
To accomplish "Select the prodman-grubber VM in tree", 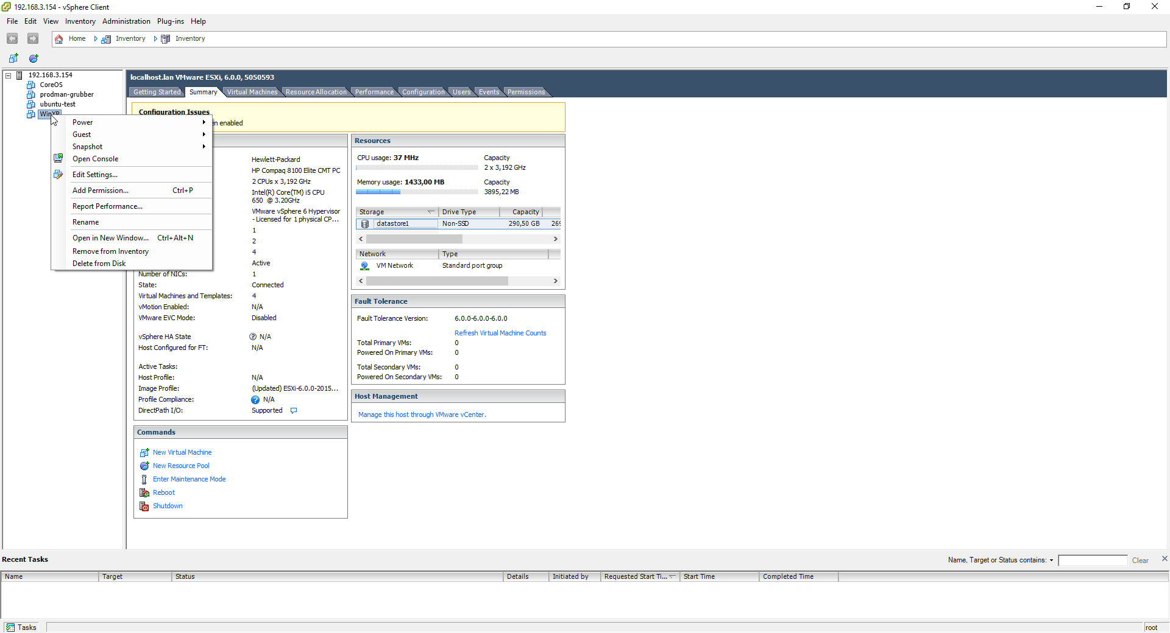I will [x=67, y=95].
